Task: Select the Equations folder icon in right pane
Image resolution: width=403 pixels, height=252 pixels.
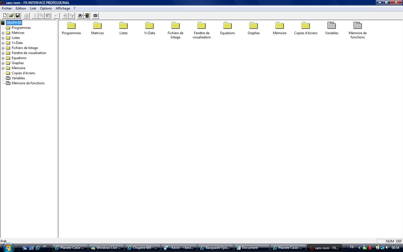Action: [228, 25]
